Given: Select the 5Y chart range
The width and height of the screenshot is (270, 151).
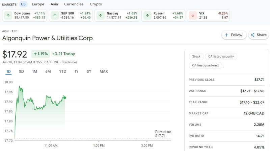Looking at the screenshot, I should [x=89, y=71].
